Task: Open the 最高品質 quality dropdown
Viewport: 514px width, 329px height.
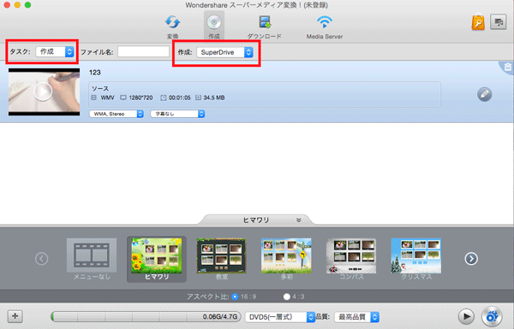Action: coord(356,317)
